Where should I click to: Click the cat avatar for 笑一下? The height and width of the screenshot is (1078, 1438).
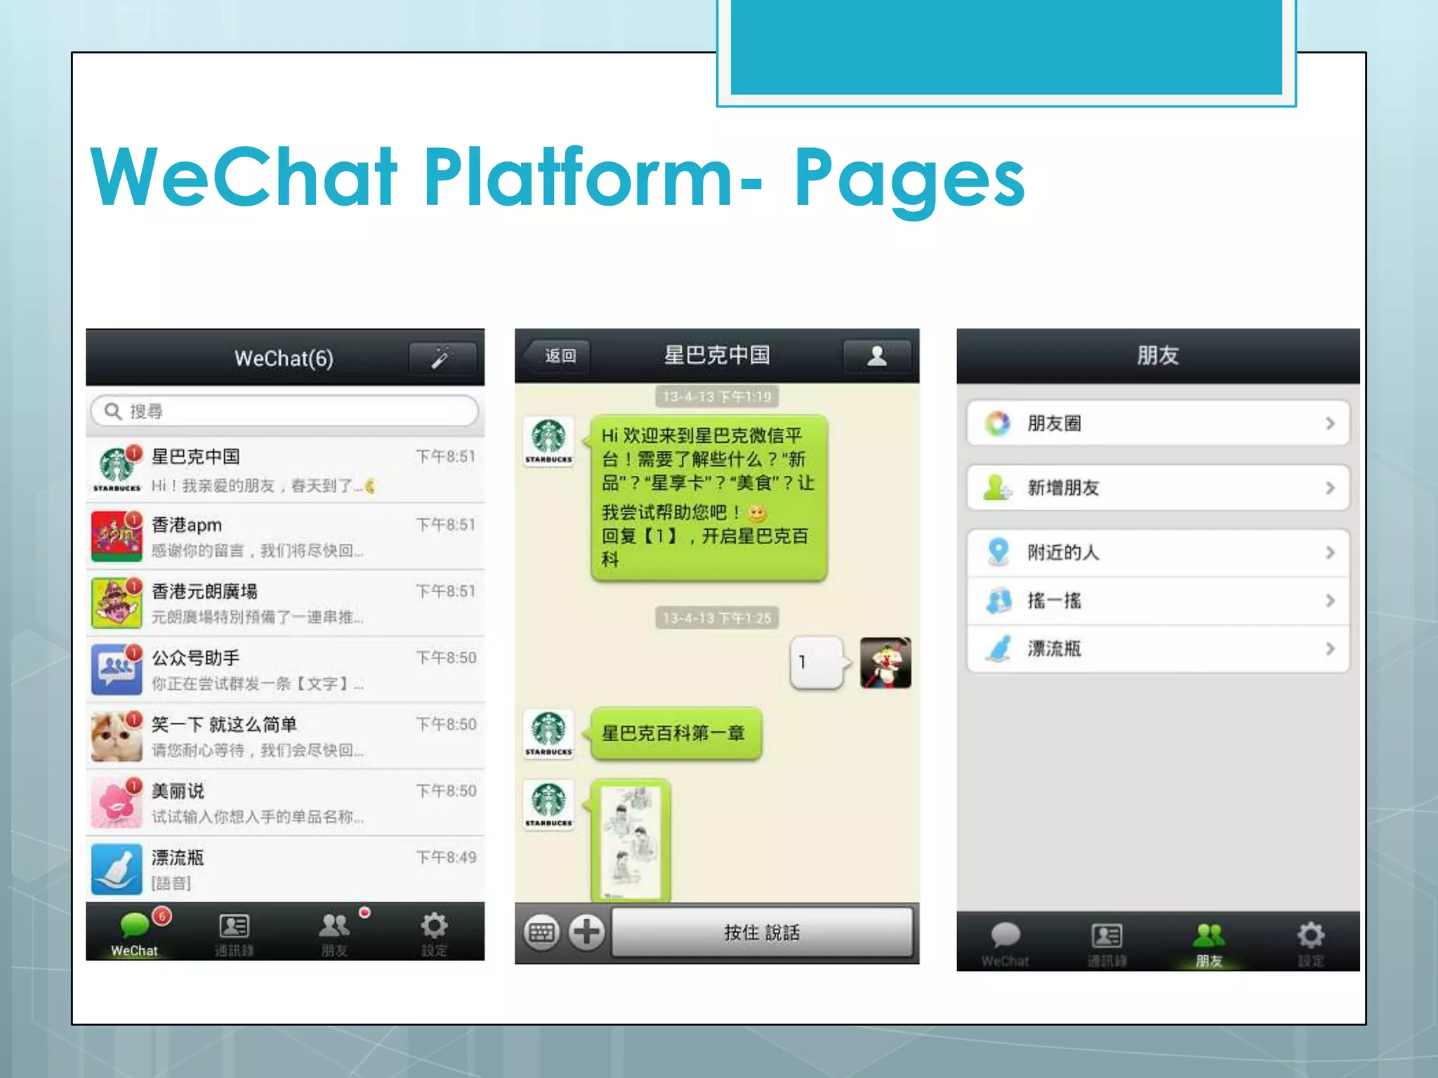coord(117,736)
